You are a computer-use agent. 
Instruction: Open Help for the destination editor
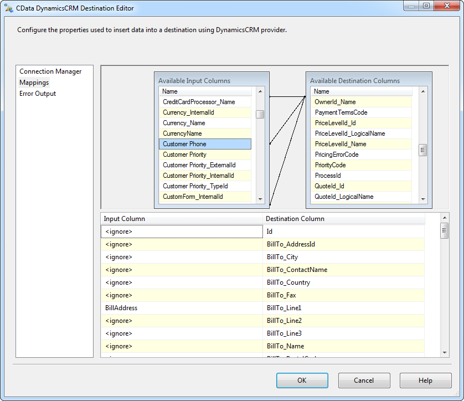click(x=425, y=381)
